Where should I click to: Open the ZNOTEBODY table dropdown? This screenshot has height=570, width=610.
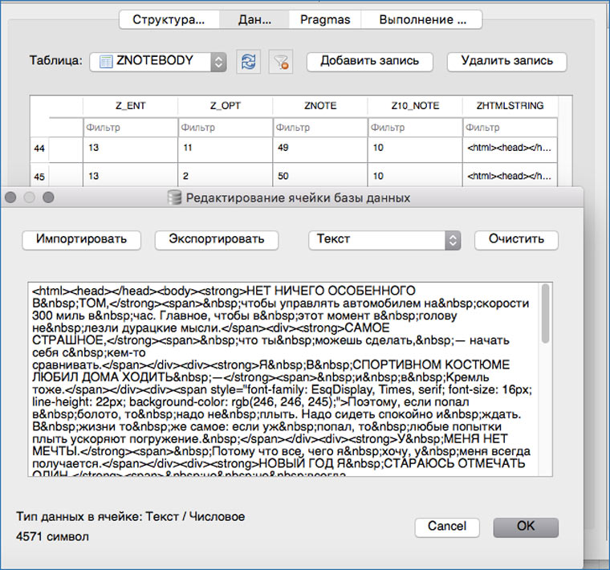158,62
